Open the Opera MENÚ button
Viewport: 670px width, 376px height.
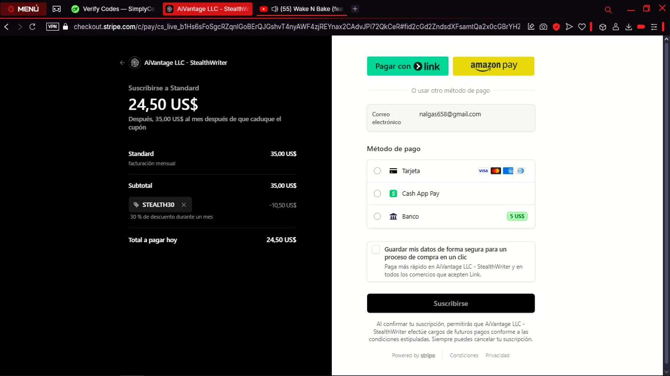click(23, 9)
